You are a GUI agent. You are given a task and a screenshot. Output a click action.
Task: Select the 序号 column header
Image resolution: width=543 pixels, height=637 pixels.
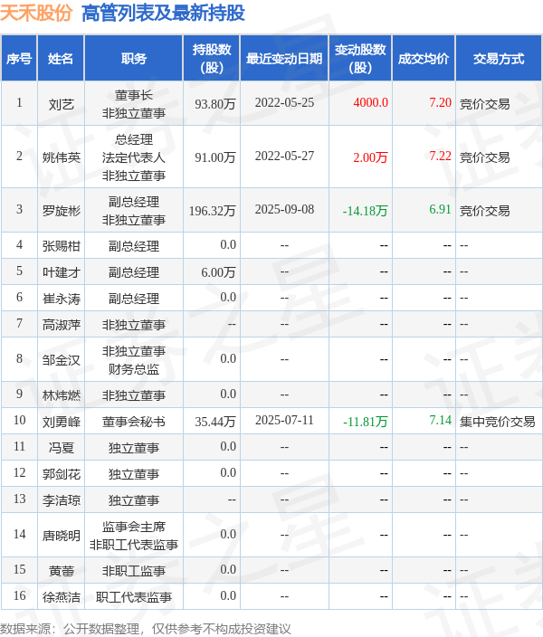pyautogui.click(x=19, y=59)
